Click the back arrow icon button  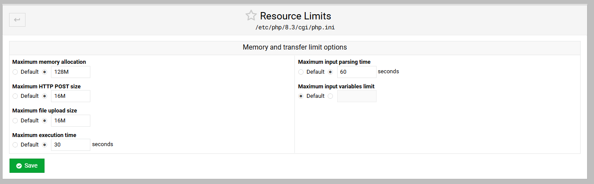tap(17, 19)
